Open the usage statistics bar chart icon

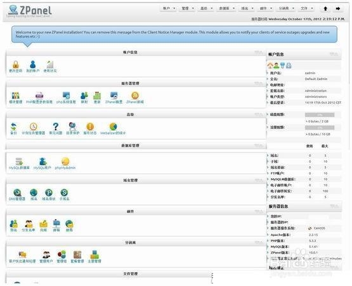tap(50, 65)
